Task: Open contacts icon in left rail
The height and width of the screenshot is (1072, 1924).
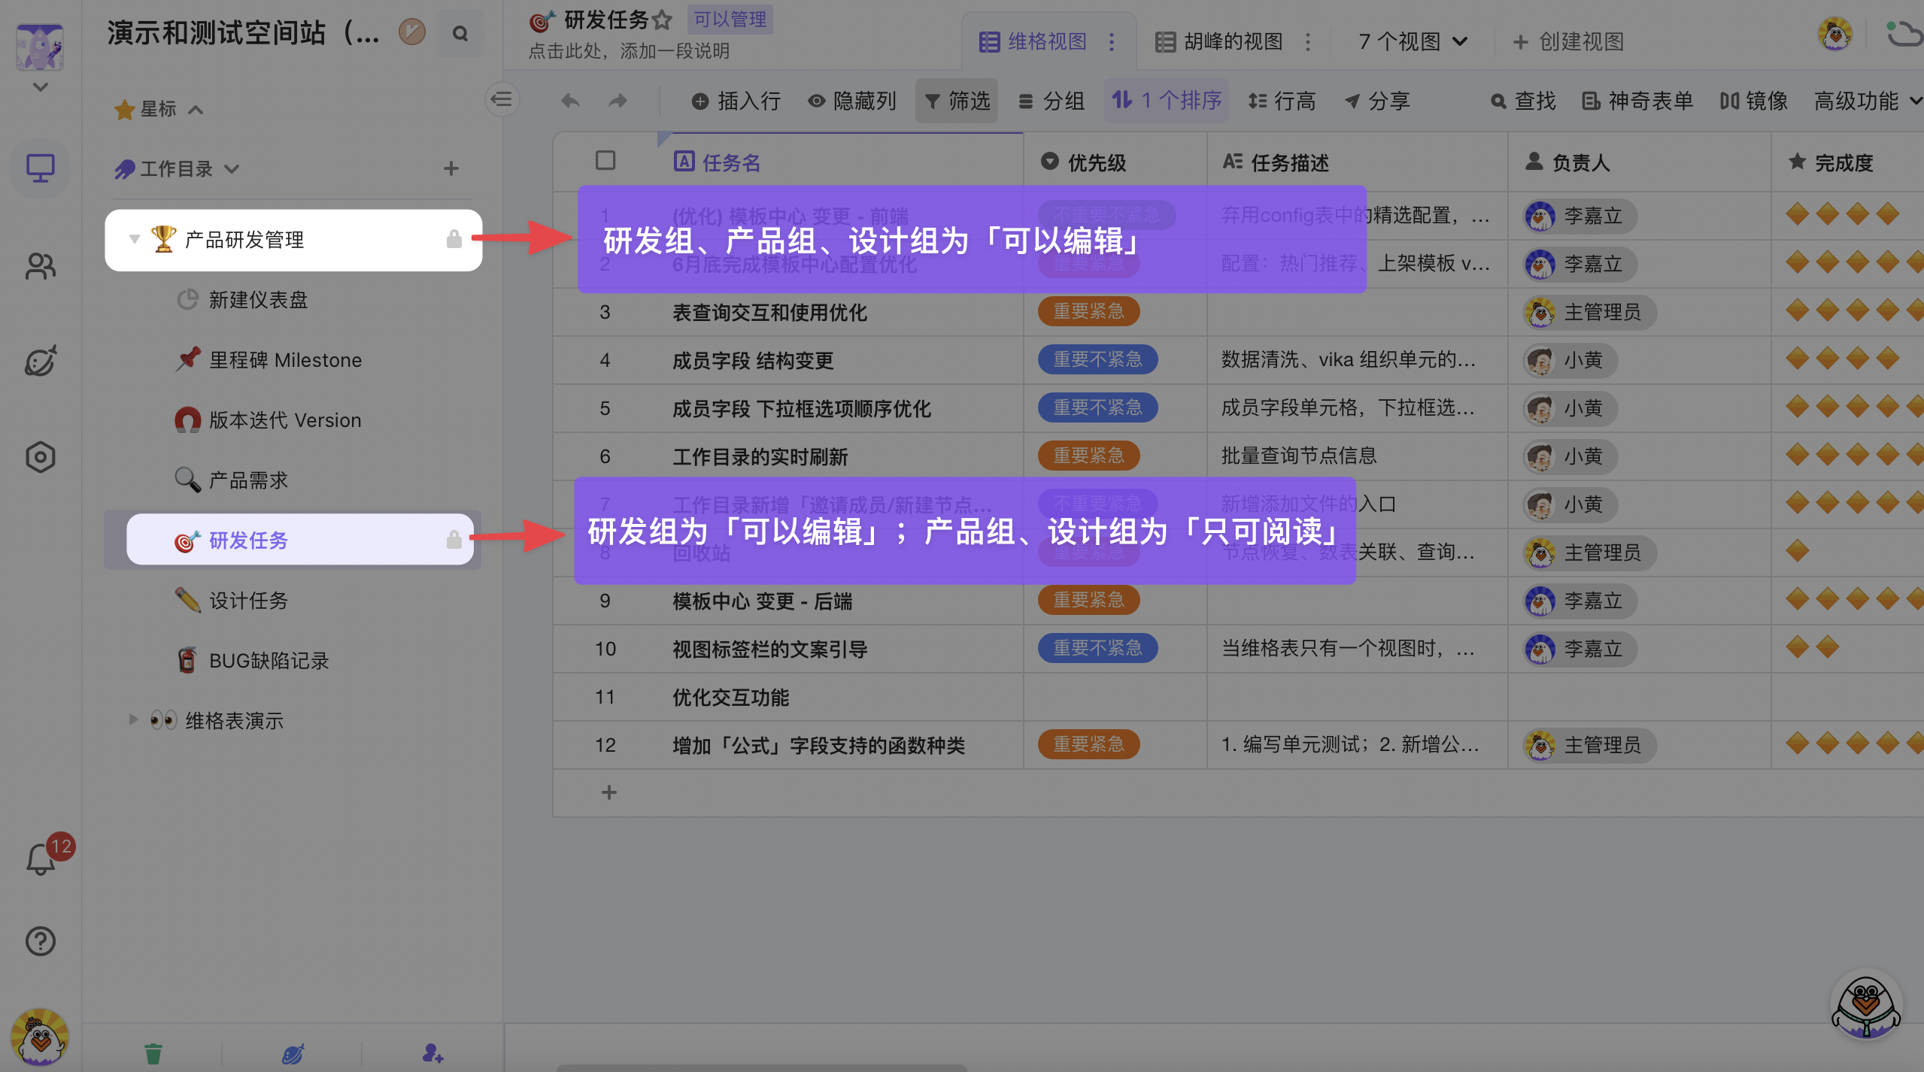Action: [x=41, y=265]
